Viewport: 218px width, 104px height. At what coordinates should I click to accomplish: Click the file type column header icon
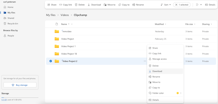pyautogui.click(x=57, y=24)
